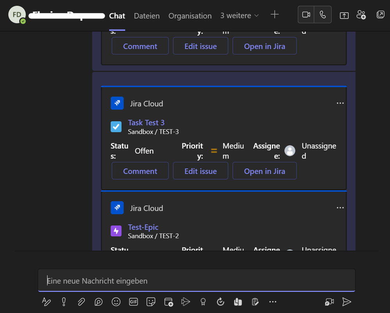Click the Task Test 3 checkbox icon
Image resolution: width=390 pixels, height=313 pixels.
pyautogui.click(x=116, y=127)
